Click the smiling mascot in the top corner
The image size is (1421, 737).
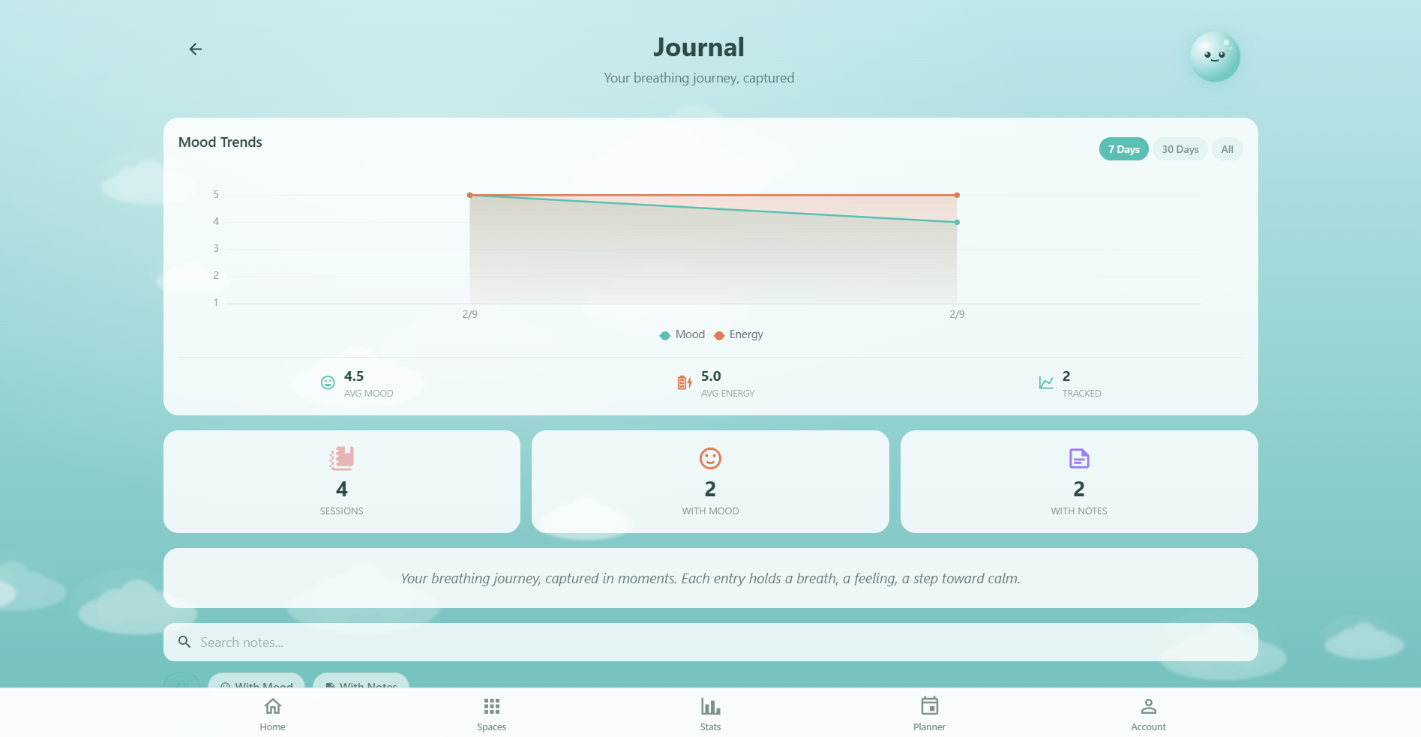(x=1214, y=55)
